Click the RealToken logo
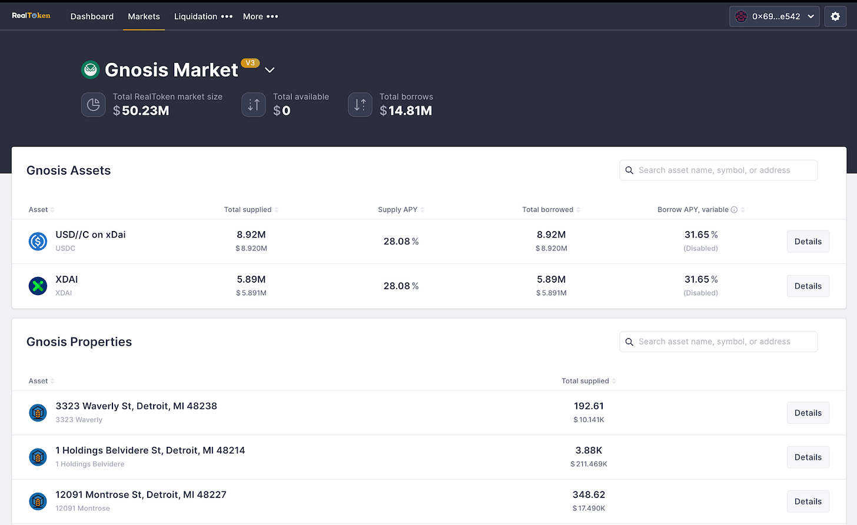 pos(31,16)
